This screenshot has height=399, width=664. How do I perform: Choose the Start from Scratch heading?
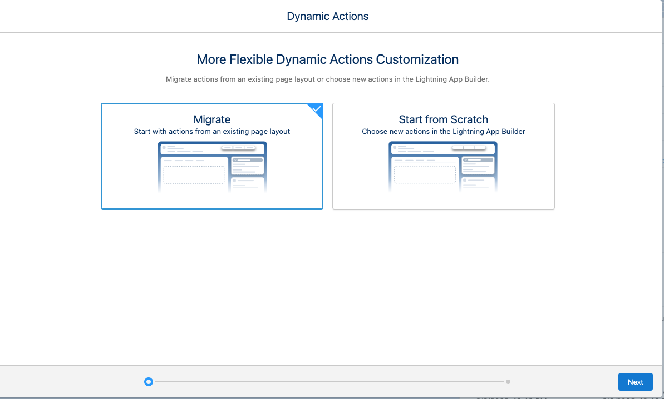[443, 119]
